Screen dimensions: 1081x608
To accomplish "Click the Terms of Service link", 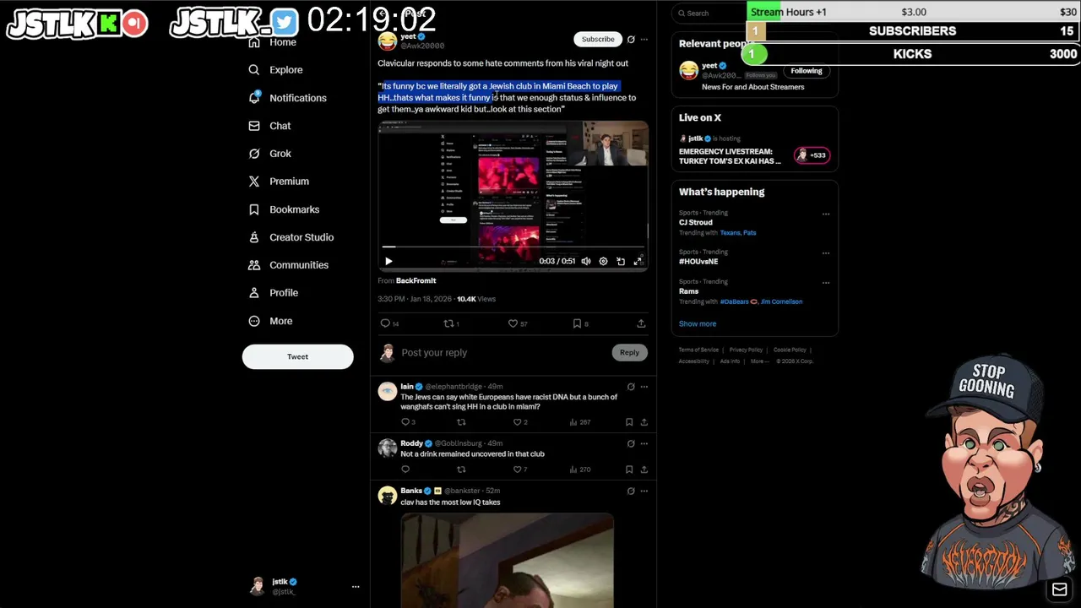I will (x=698, y=350).
